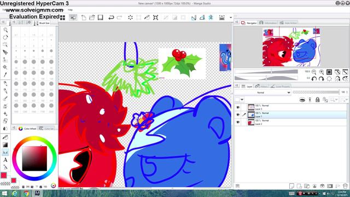The width and height of the screenshot is (350, 197).
Task: Select the Brush Size tab
Action: 42,23
